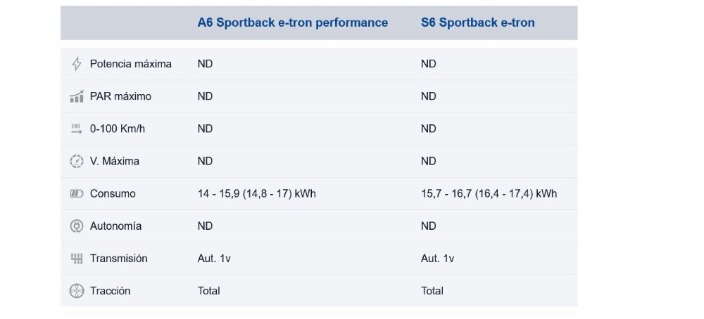Open the A6 Sportback e-tron performance heading
The image size is (704, 319).
click(x=293, y=23)
